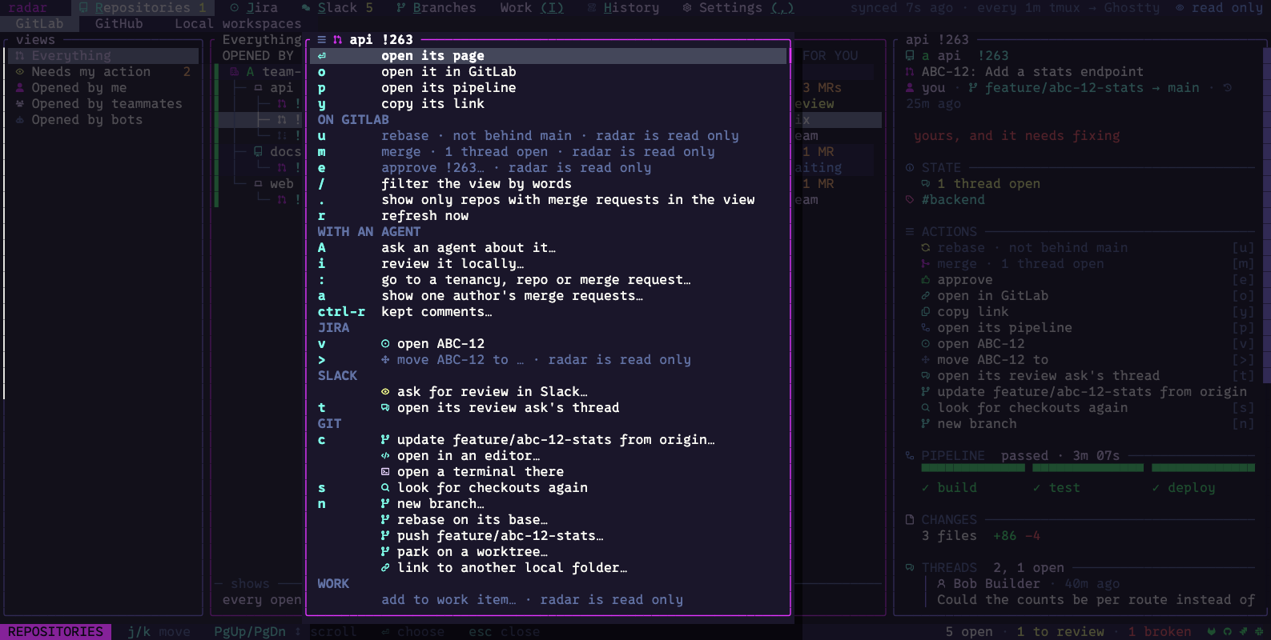Open the Branches tab
Image resolution: width=1271 pixels, height=640 pixels.
coord(436,8)
